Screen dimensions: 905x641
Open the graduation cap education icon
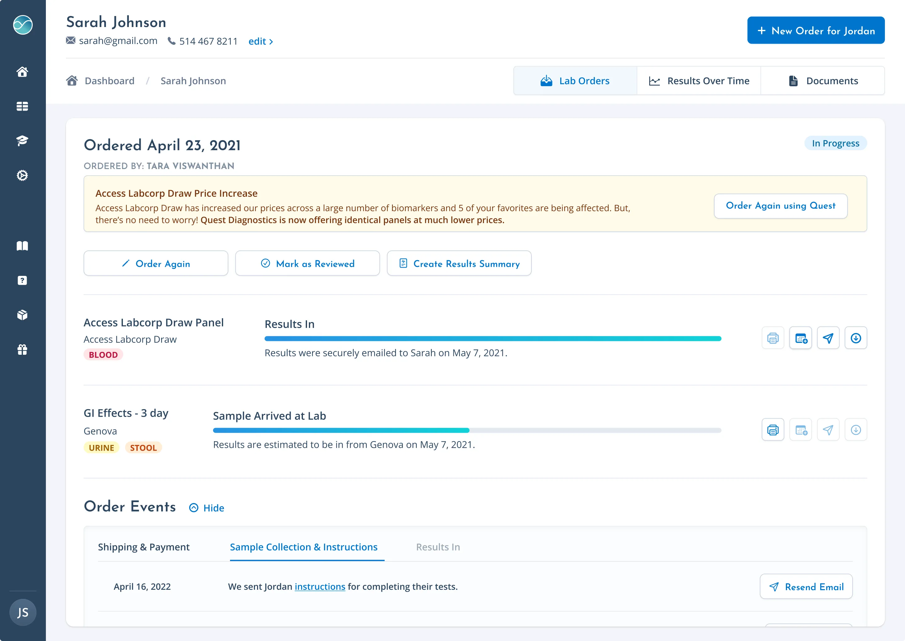[22, 140]
